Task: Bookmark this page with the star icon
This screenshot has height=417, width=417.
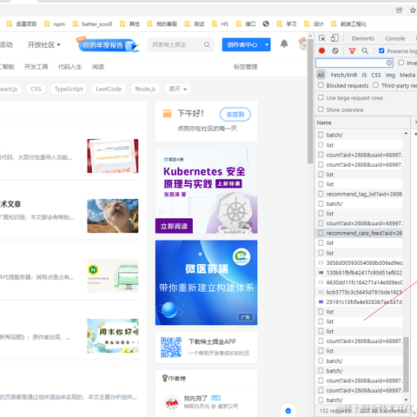Action: coord(414,10)
